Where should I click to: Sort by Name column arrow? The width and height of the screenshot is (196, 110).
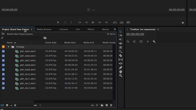pyautogui.click(x=15, y=43)
